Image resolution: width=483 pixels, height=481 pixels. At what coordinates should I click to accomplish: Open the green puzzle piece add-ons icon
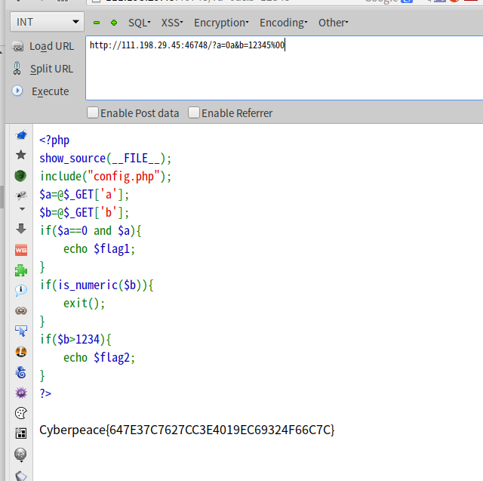click(x=20, y=270)
